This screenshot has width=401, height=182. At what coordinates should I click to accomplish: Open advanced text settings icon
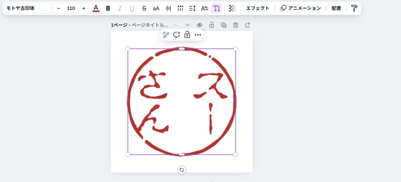(205, 8)
